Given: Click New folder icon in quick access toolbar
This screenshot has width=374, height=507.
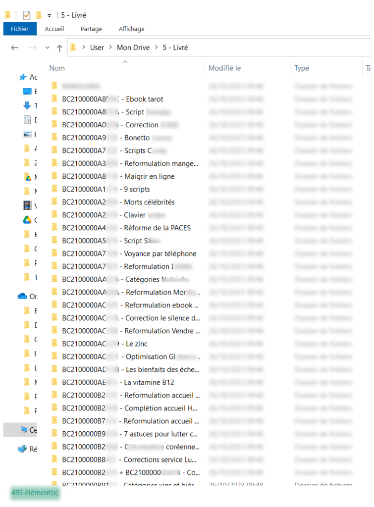Looking at the screenshot, I should click(x=39, y=15).
